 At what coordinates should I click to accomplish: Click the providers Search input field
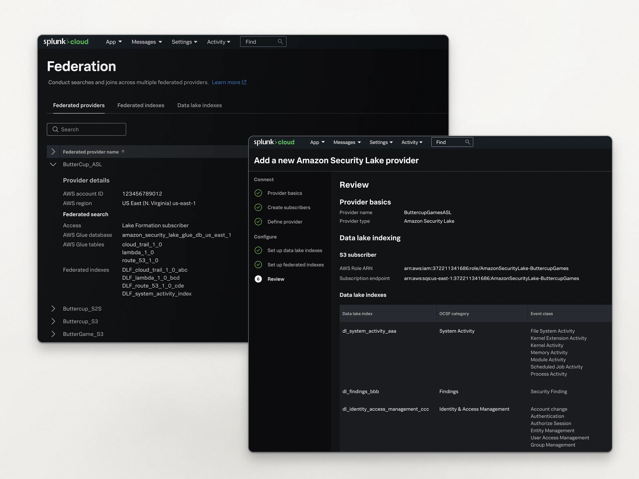[87, 129]
